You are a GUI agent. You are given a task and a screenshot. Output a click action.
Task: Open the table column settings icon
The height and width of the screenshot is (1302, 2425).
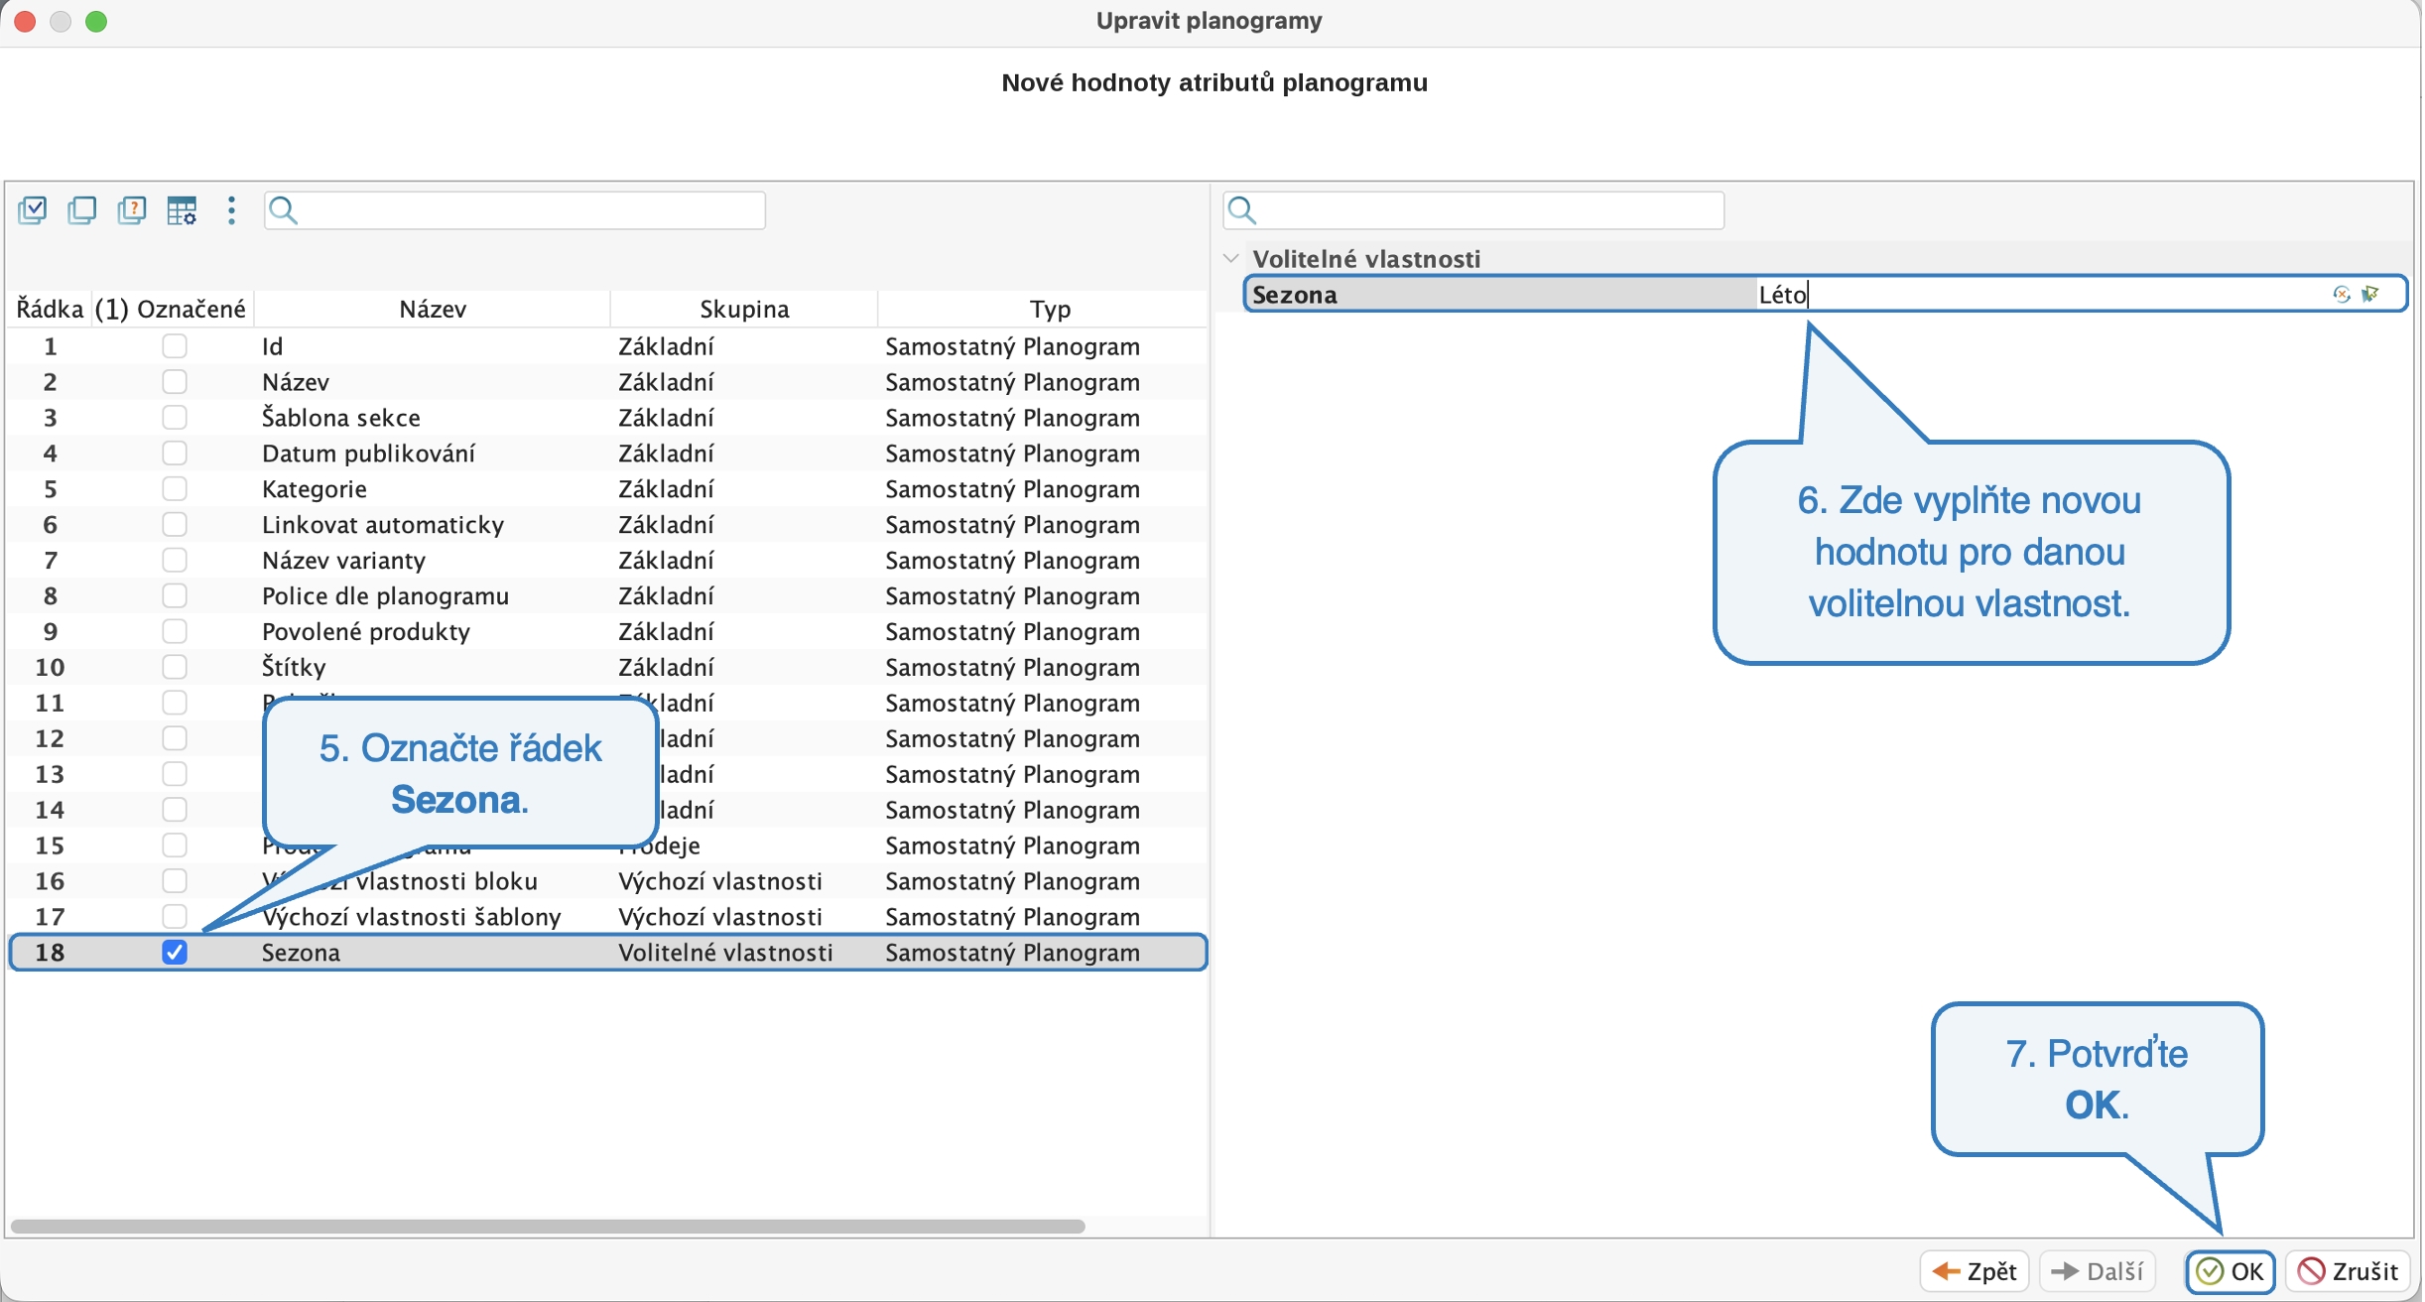click(182, 210)
